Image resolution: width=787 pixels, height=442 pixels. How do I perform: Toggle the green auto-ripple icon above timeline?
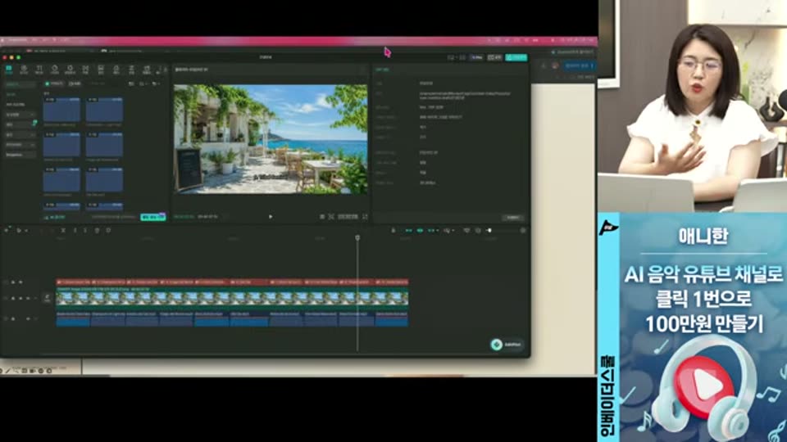408,231
